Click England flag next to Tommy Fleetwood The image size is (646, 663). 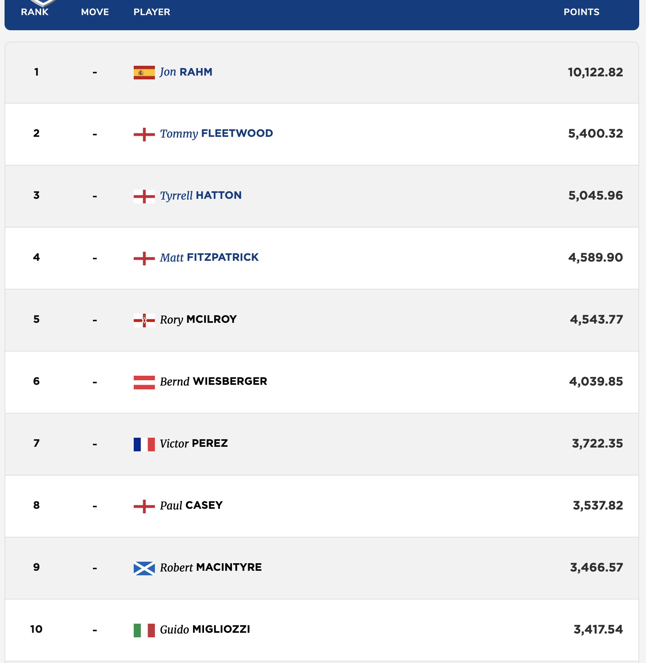click(144, 134)
